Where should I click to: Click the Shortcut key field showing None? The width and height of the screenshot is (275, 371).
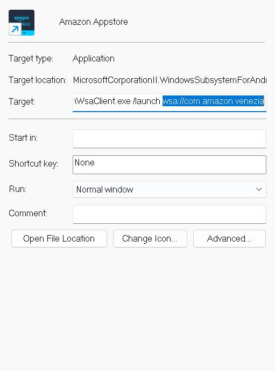click(170, 164)
